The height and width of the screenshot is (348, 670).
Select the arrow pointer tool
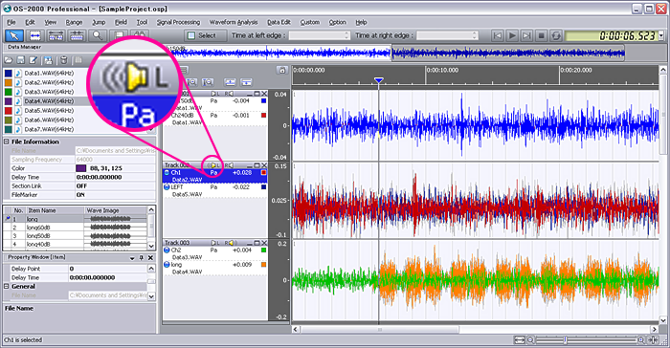coord(14,36)
